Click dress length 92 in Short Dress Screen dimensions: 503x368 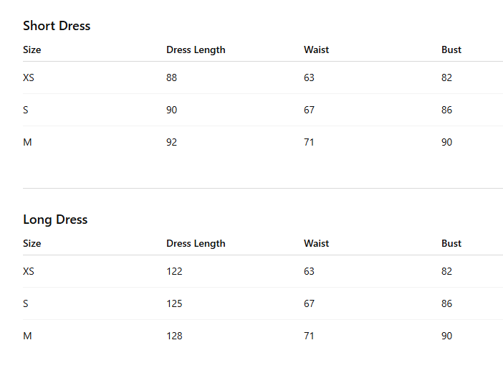click(172, 142)
